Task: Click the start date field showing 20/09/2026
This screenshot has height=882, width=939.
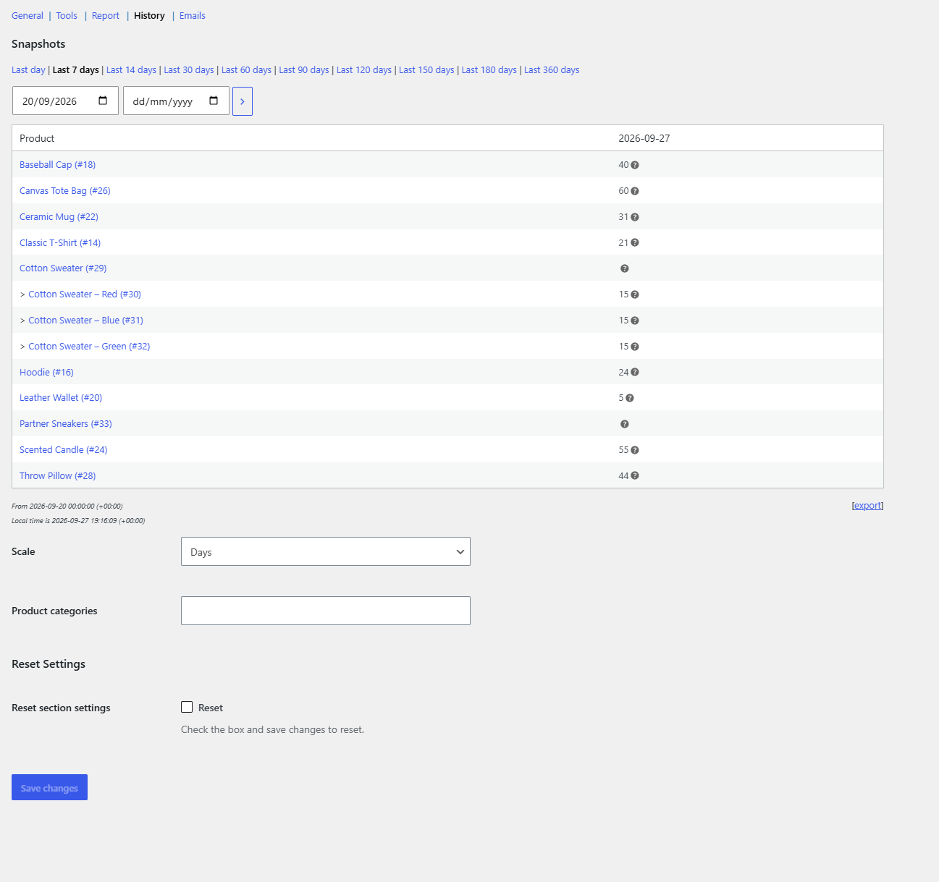Action: [65, 101]
